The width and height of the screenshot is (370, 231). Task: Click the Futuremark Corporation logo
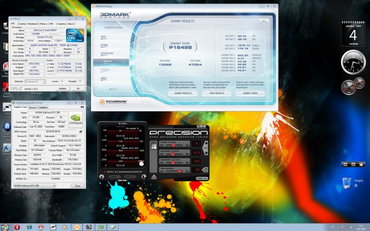click(114, 102)
